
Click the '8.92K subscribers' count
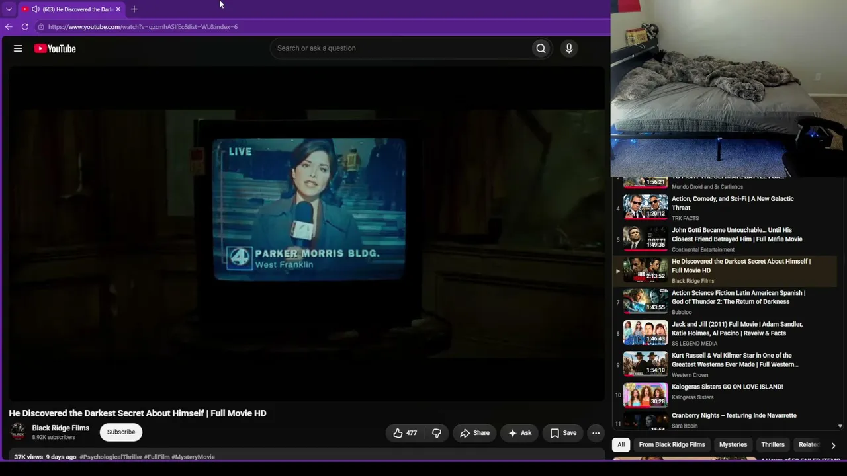(54, 438)
